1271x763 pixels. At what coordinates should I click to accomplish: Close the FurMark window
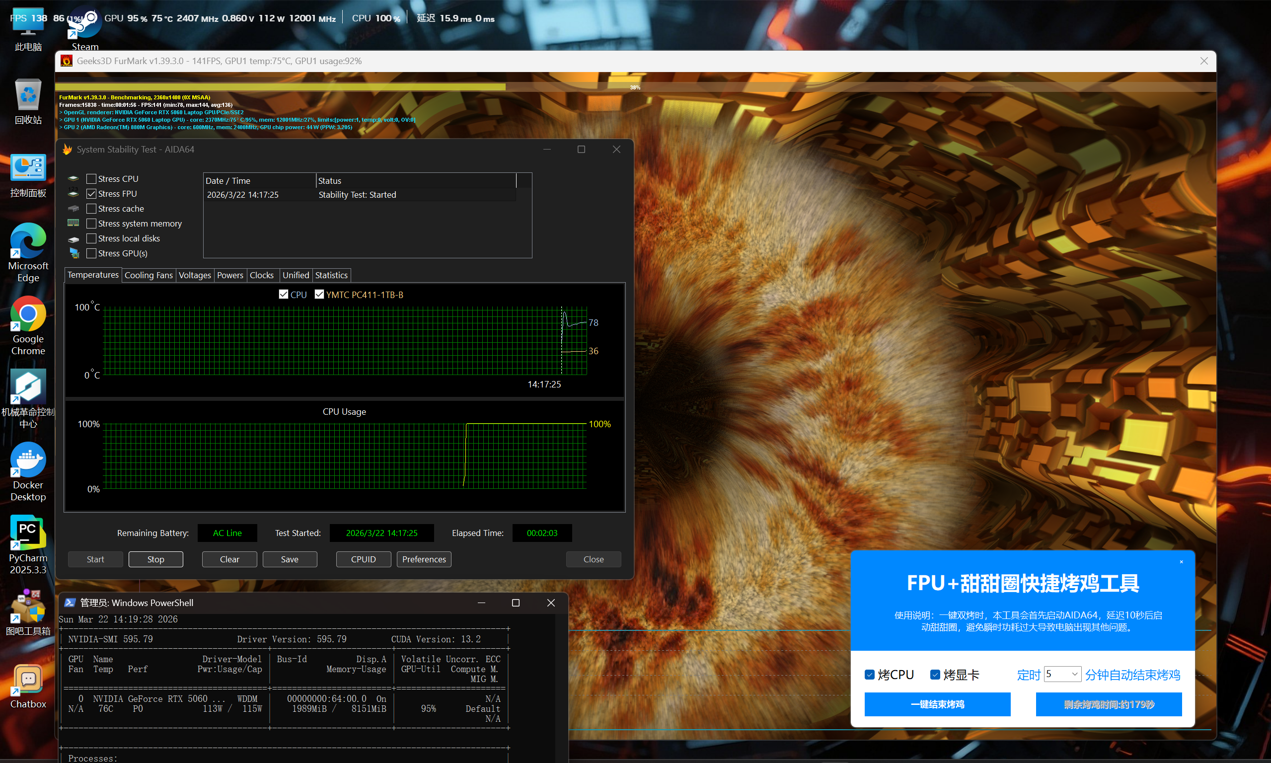pyautogui.click(x=1203, y=61)
